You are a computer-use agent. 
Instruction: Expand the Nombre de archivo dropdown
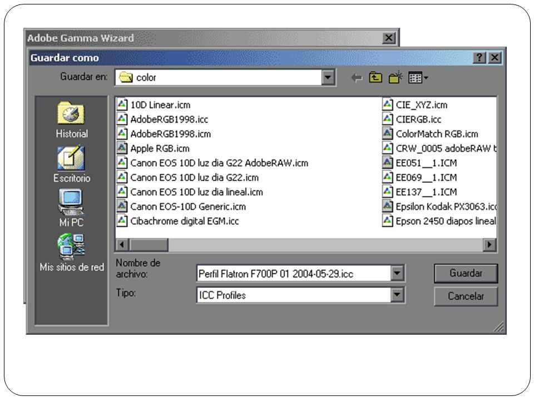pyautogui.click(x=397, y=273)
